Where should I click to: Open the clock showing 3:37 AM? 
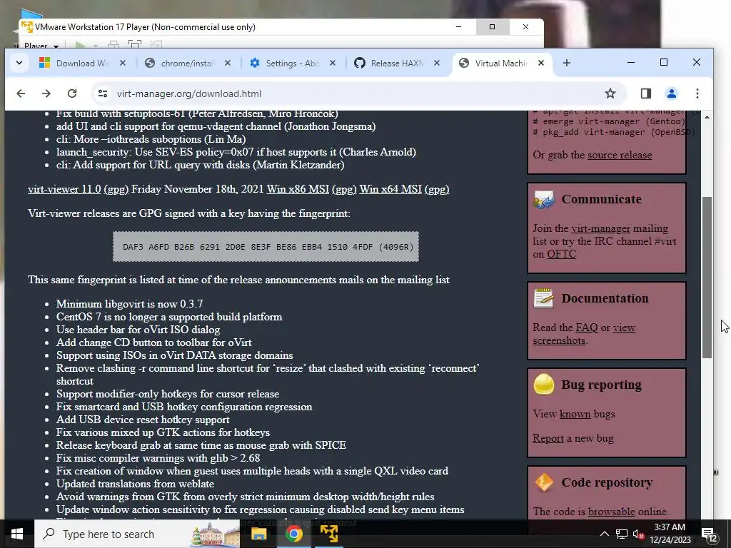click(670, 534)
